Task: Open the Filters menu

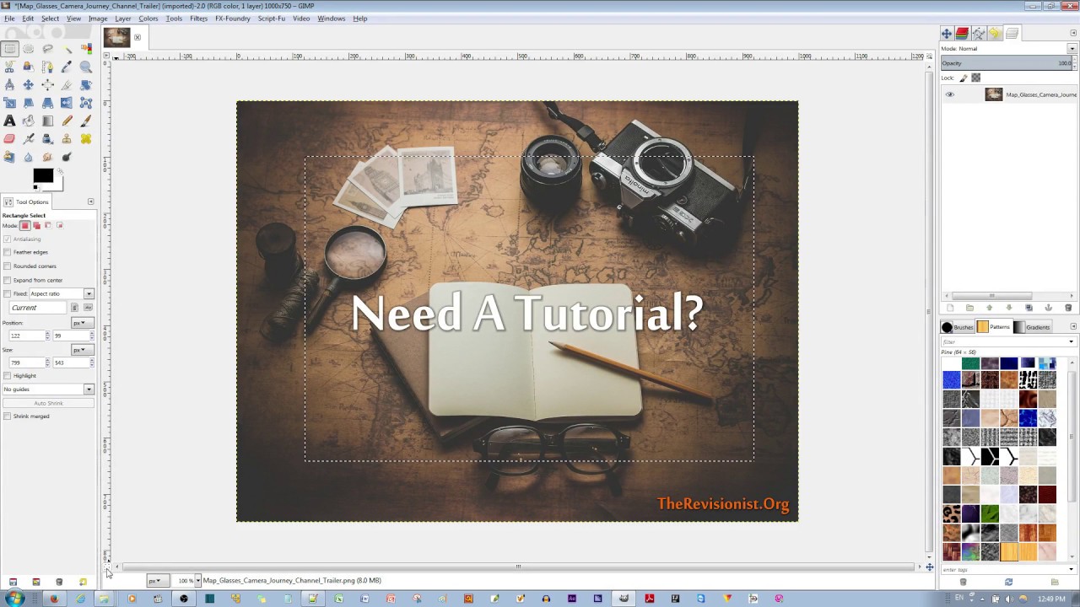Action: (x=198, y=18)
